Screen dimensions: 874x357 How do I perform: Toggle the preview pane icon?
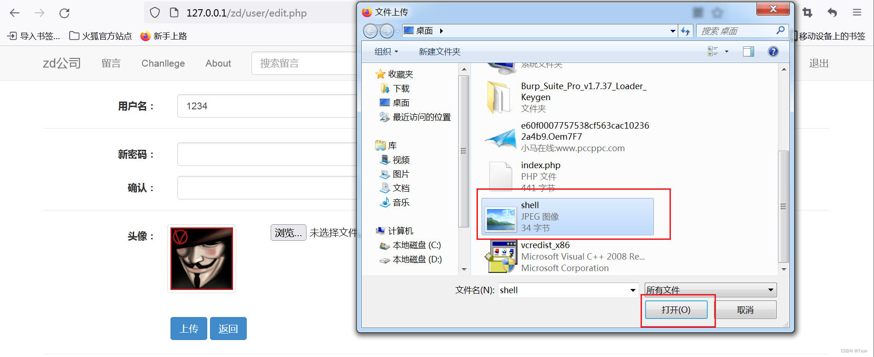point(749,51)
